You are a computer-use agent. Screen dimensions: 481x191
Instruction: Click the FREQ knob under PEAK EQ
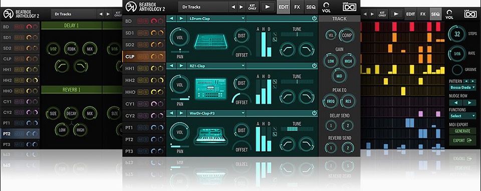point(331,101)
